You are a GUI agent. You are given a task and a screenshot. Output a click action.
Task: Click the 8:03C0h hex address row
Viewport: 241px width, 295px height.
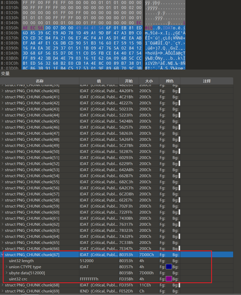(x=10, y=63)
